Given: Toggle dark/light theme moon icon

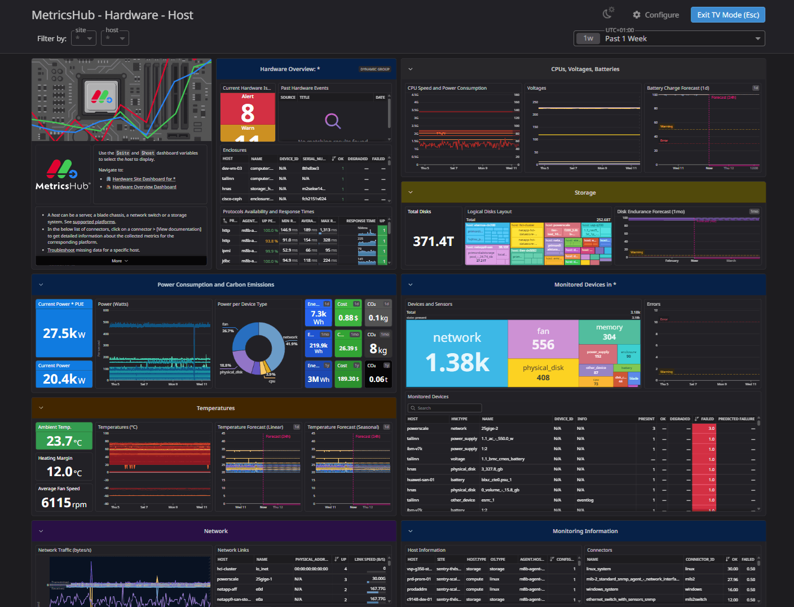Looking at the screenshot, I should pyautogui.click(x=608, y=14).
